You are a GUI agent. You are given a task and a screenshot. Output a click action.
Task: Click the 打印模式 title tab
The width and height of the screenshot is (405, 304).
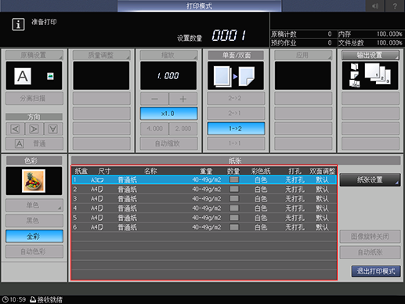point(199,5)
